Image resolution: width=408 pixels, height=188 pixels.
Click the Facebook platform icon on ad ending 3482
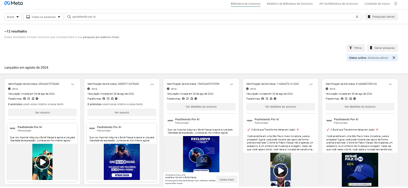25,99
